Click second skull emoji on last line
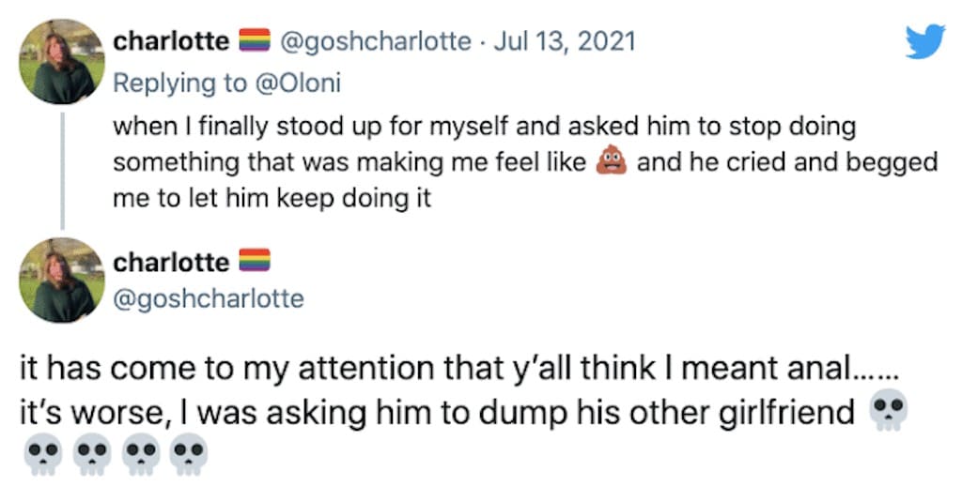 click(91, 453)
